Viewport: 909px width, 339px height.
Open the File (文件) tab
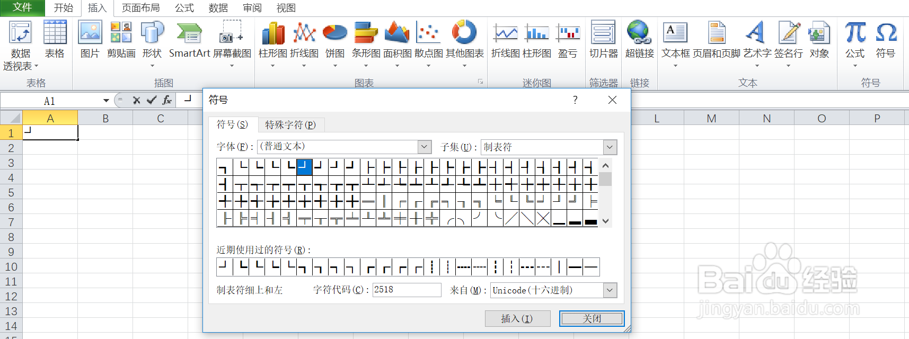coord(22,7)
